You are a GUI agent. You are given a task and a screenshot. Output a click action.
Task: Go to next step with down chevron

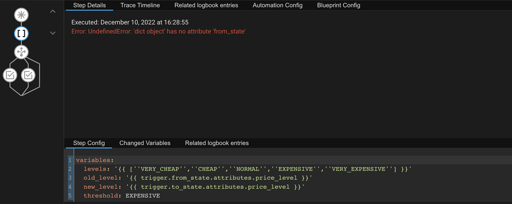coord(53,33)
